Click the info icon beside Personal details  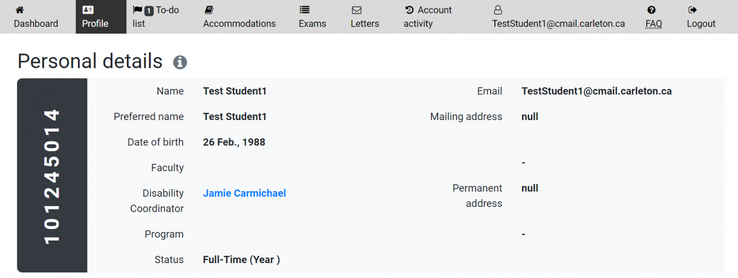pyautogui.click(x=180, y=62)
